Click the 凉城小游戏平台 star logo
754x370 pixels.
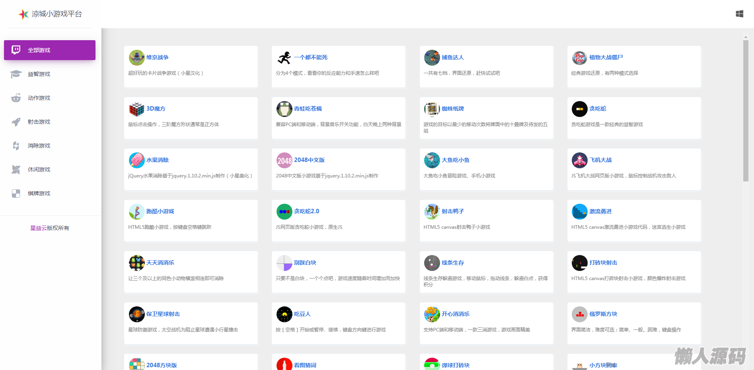(24, 14)
